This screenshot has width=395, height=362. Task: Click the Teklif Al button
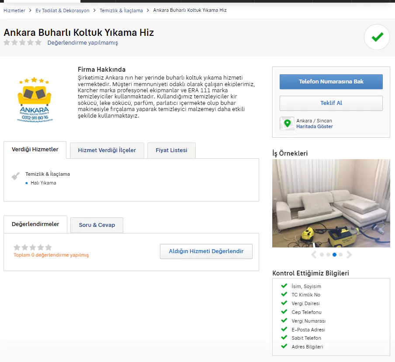331,103
